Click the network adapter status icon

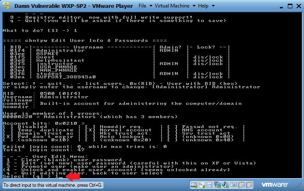coord(217,185)
